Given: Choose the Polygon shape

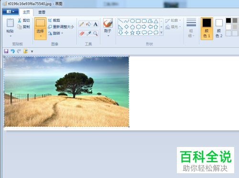Looking at the screenshot, I should (150, 21).
